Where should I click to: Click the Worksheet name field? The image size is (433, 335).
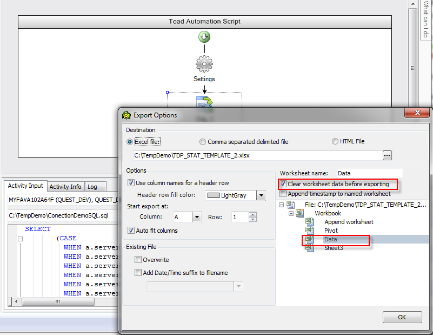point(370,173)
